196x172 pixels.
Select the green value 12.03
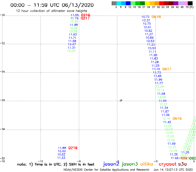click(71, 51)
